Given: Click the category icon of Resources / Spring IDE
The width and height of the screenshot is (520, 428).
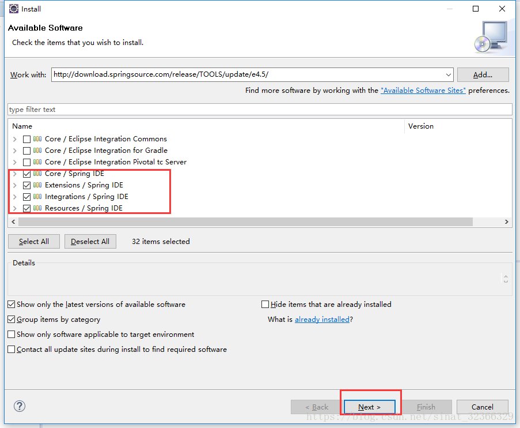Looking at the screenshot, I should (37, 208).
